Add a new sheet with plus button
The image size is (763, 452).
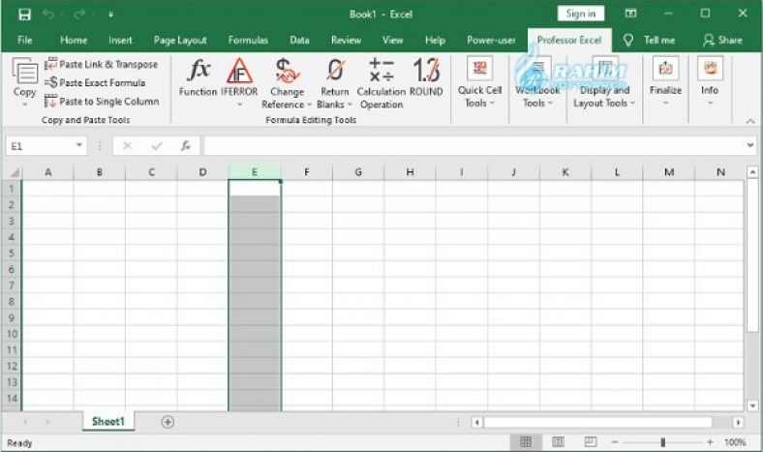point(168,422)
